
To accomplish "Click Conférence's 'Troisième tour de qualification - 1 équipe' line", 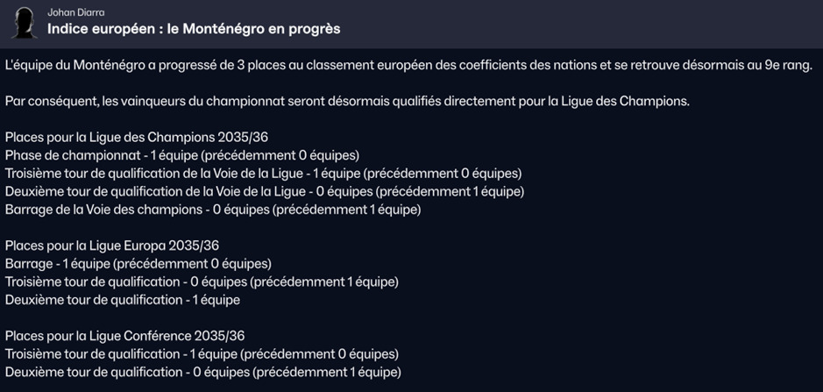I will coord(202,354).
